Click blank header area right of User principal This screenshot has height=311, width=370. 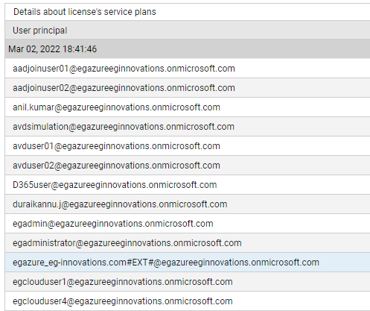coord(218,31)
